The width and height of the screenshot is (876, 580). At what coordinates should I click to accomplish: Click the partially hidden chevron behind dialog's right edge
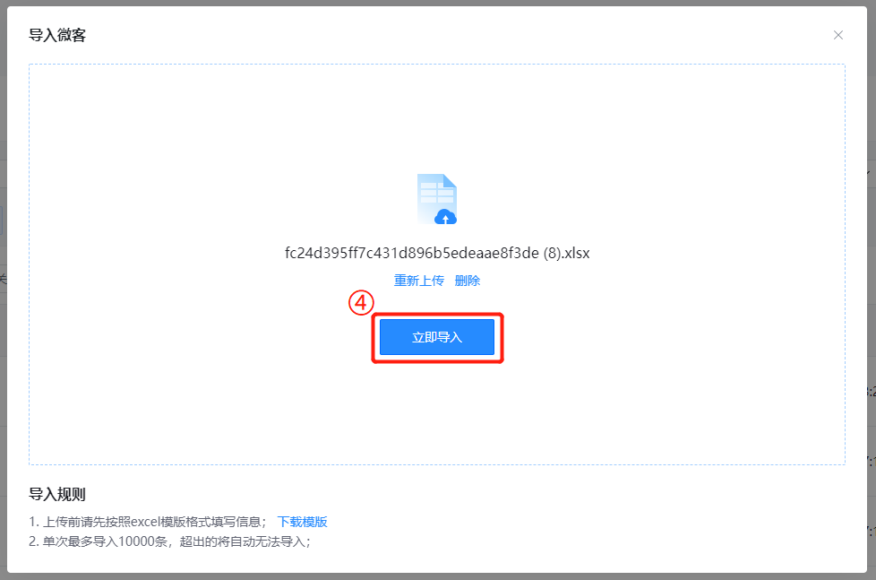[871, 173]
